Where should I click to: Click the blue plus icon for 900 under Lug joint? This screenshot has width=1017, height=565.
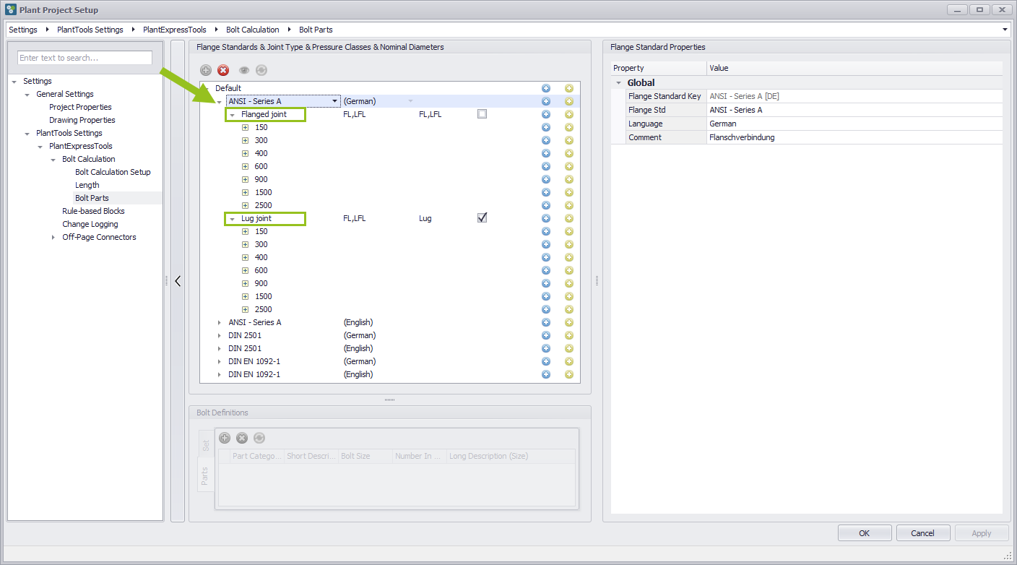pyautogui.click(x=546, y=283)
